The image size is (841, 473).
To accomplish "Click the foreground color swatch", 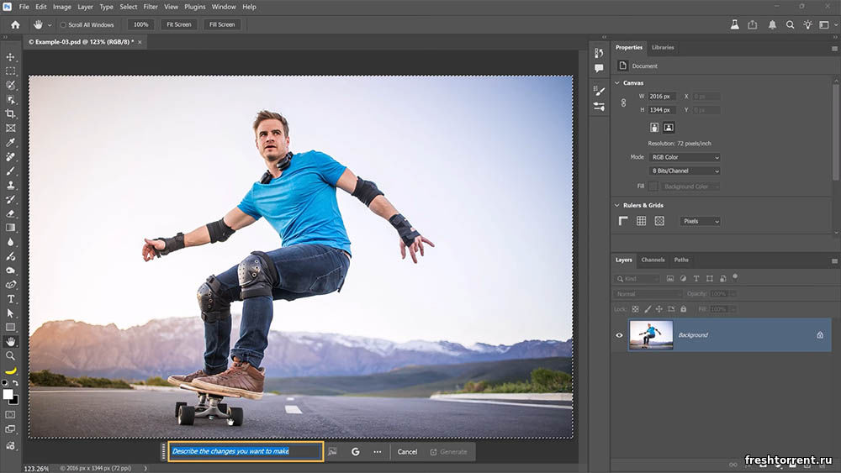I will click(8, 394).
